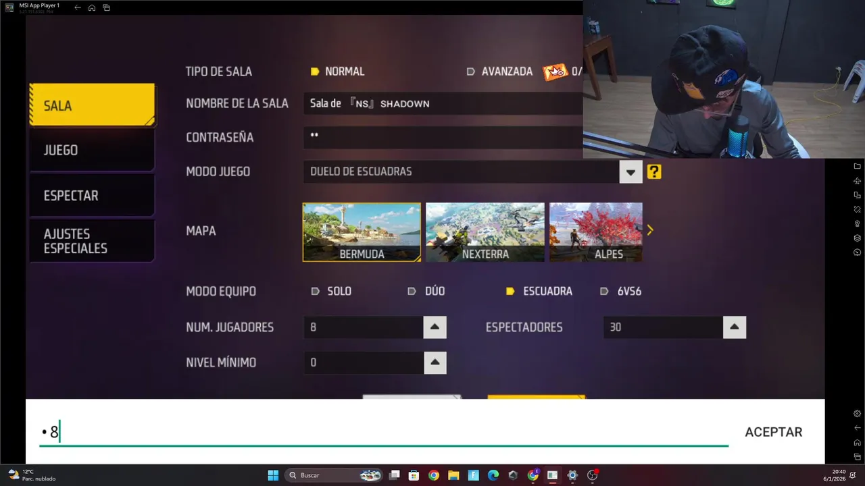Open the Windows Start menu
Image resolution: width=865 pixels, height=486 pixels.
click(273, 475)
